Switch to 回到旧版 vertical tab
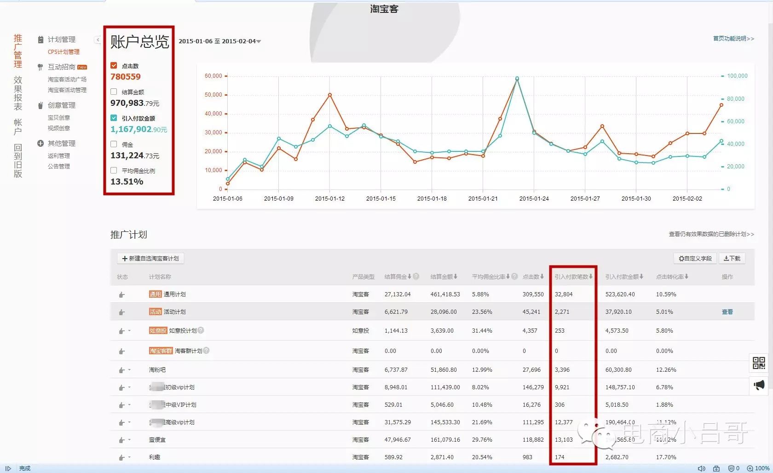Screen dimensions: 773x473 click(x=18, y=161)
